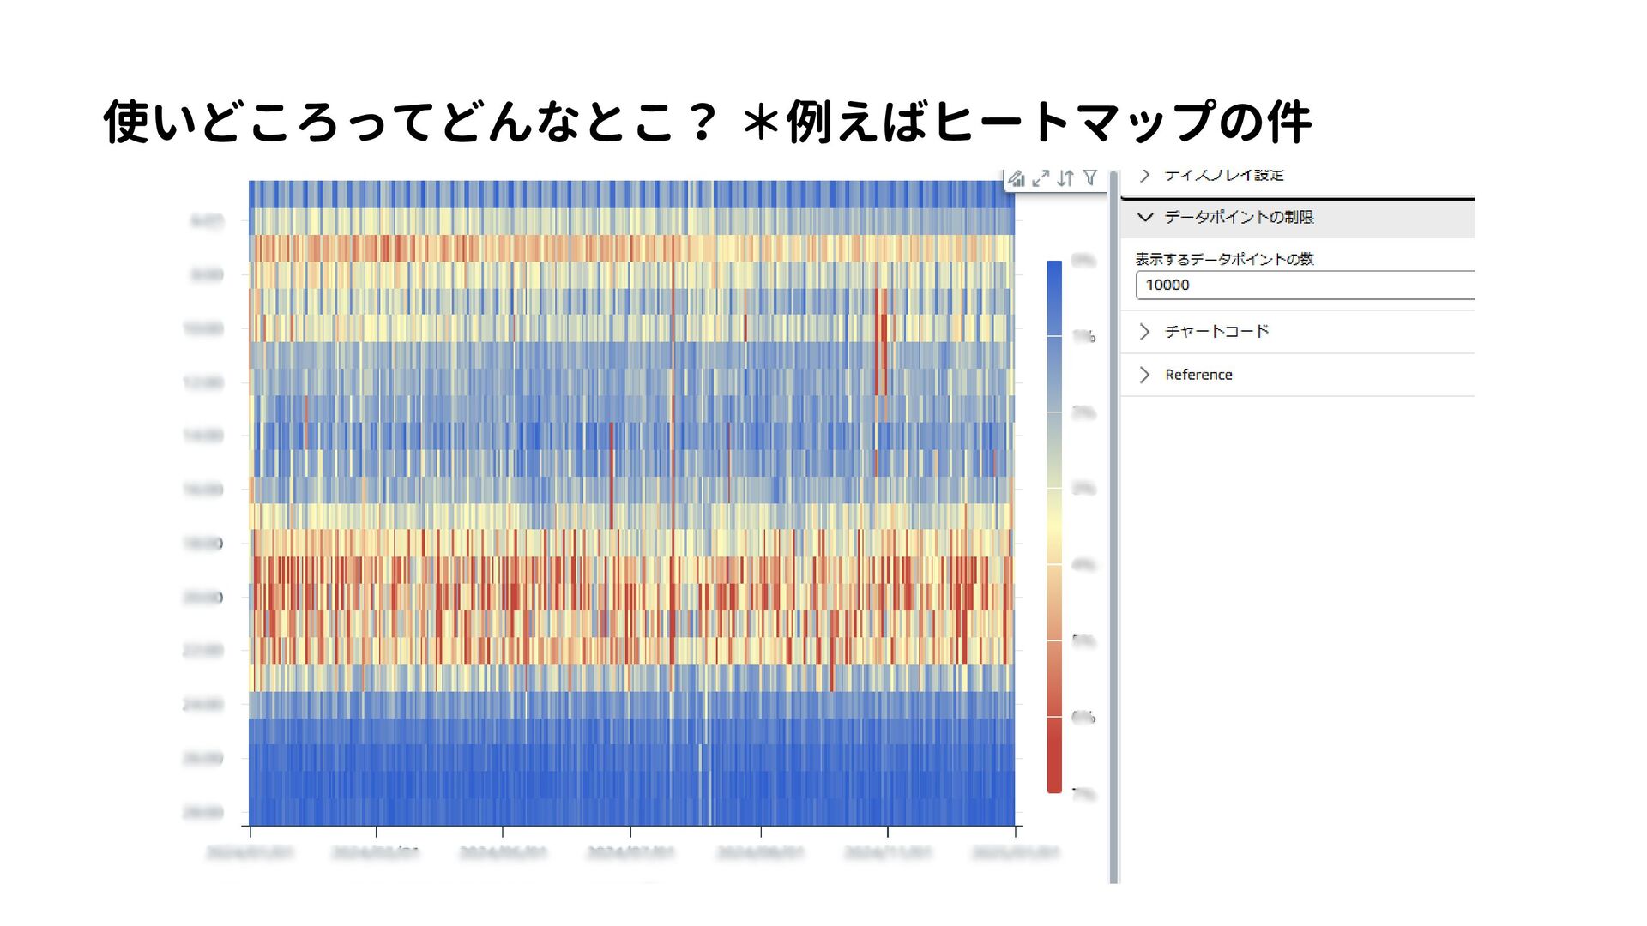Click the データポイントの制限 header text

coord(1239,217)
